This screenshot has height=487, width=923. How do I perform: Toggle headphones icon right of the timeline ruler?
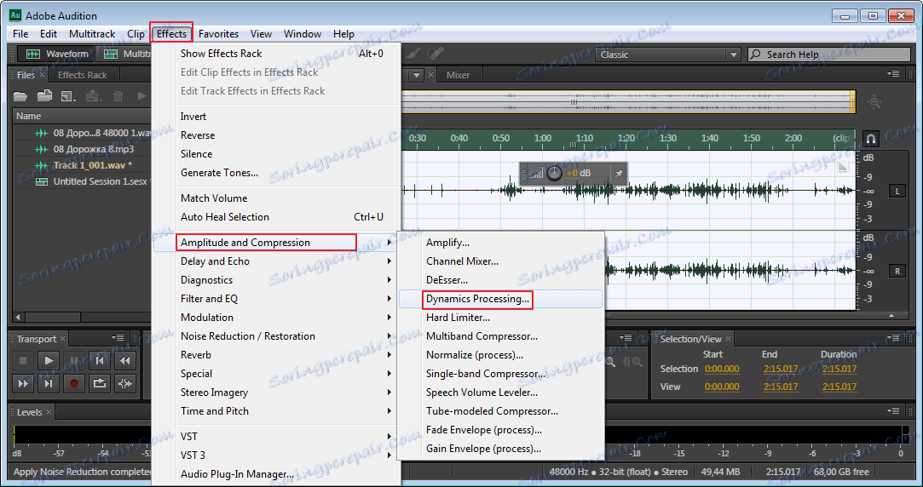(871, 139)
